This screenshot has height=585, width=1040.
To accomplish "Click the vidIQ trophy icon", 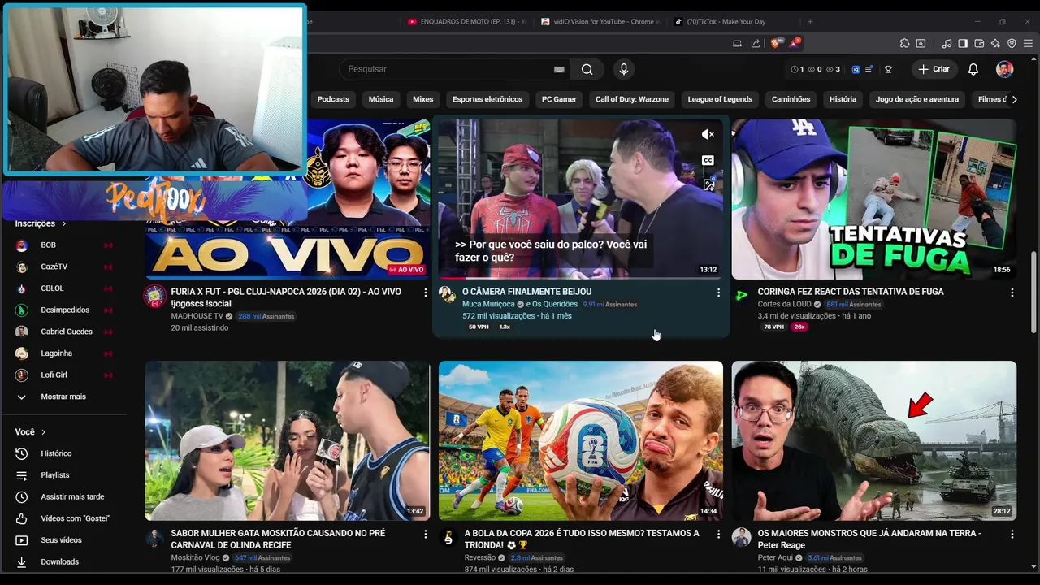I will point(889,69).
